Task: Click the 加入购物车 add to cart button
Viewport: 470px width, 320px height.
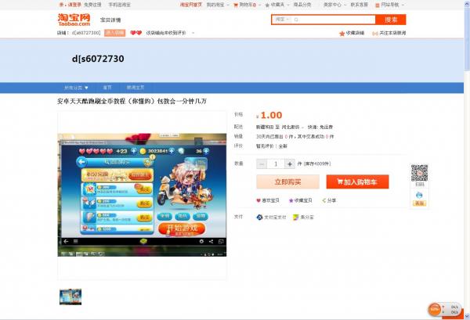Action: pyautogui.click(x=358, y=182)
